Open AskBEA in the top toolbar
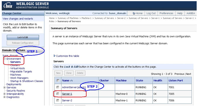This screenshot has width=199, height=107. click(x=191, y=13)
